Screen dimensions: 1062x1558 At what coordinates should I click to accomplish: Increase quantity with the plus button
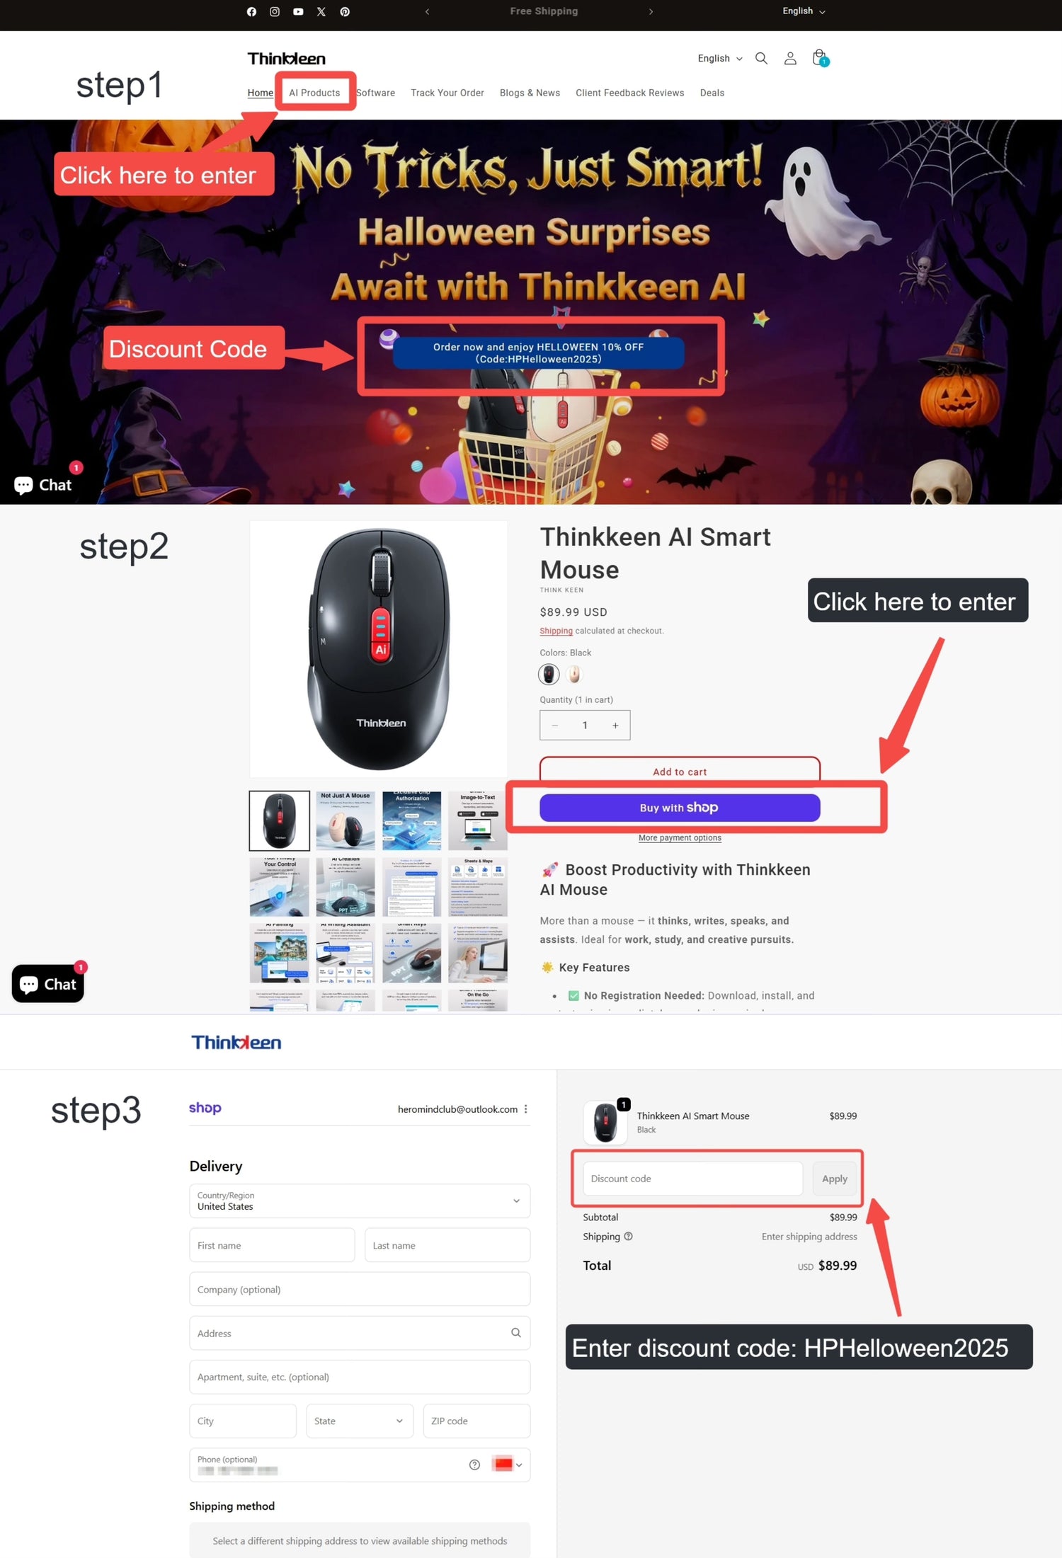coord(615,726)
